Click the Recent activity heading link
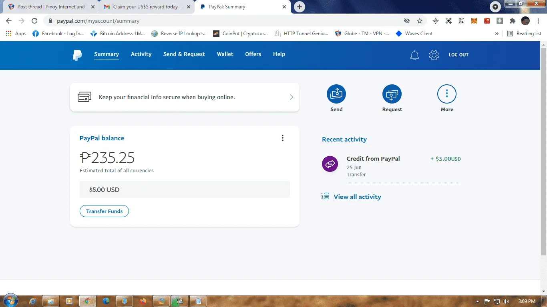547x307 pixels. point(344,140)
